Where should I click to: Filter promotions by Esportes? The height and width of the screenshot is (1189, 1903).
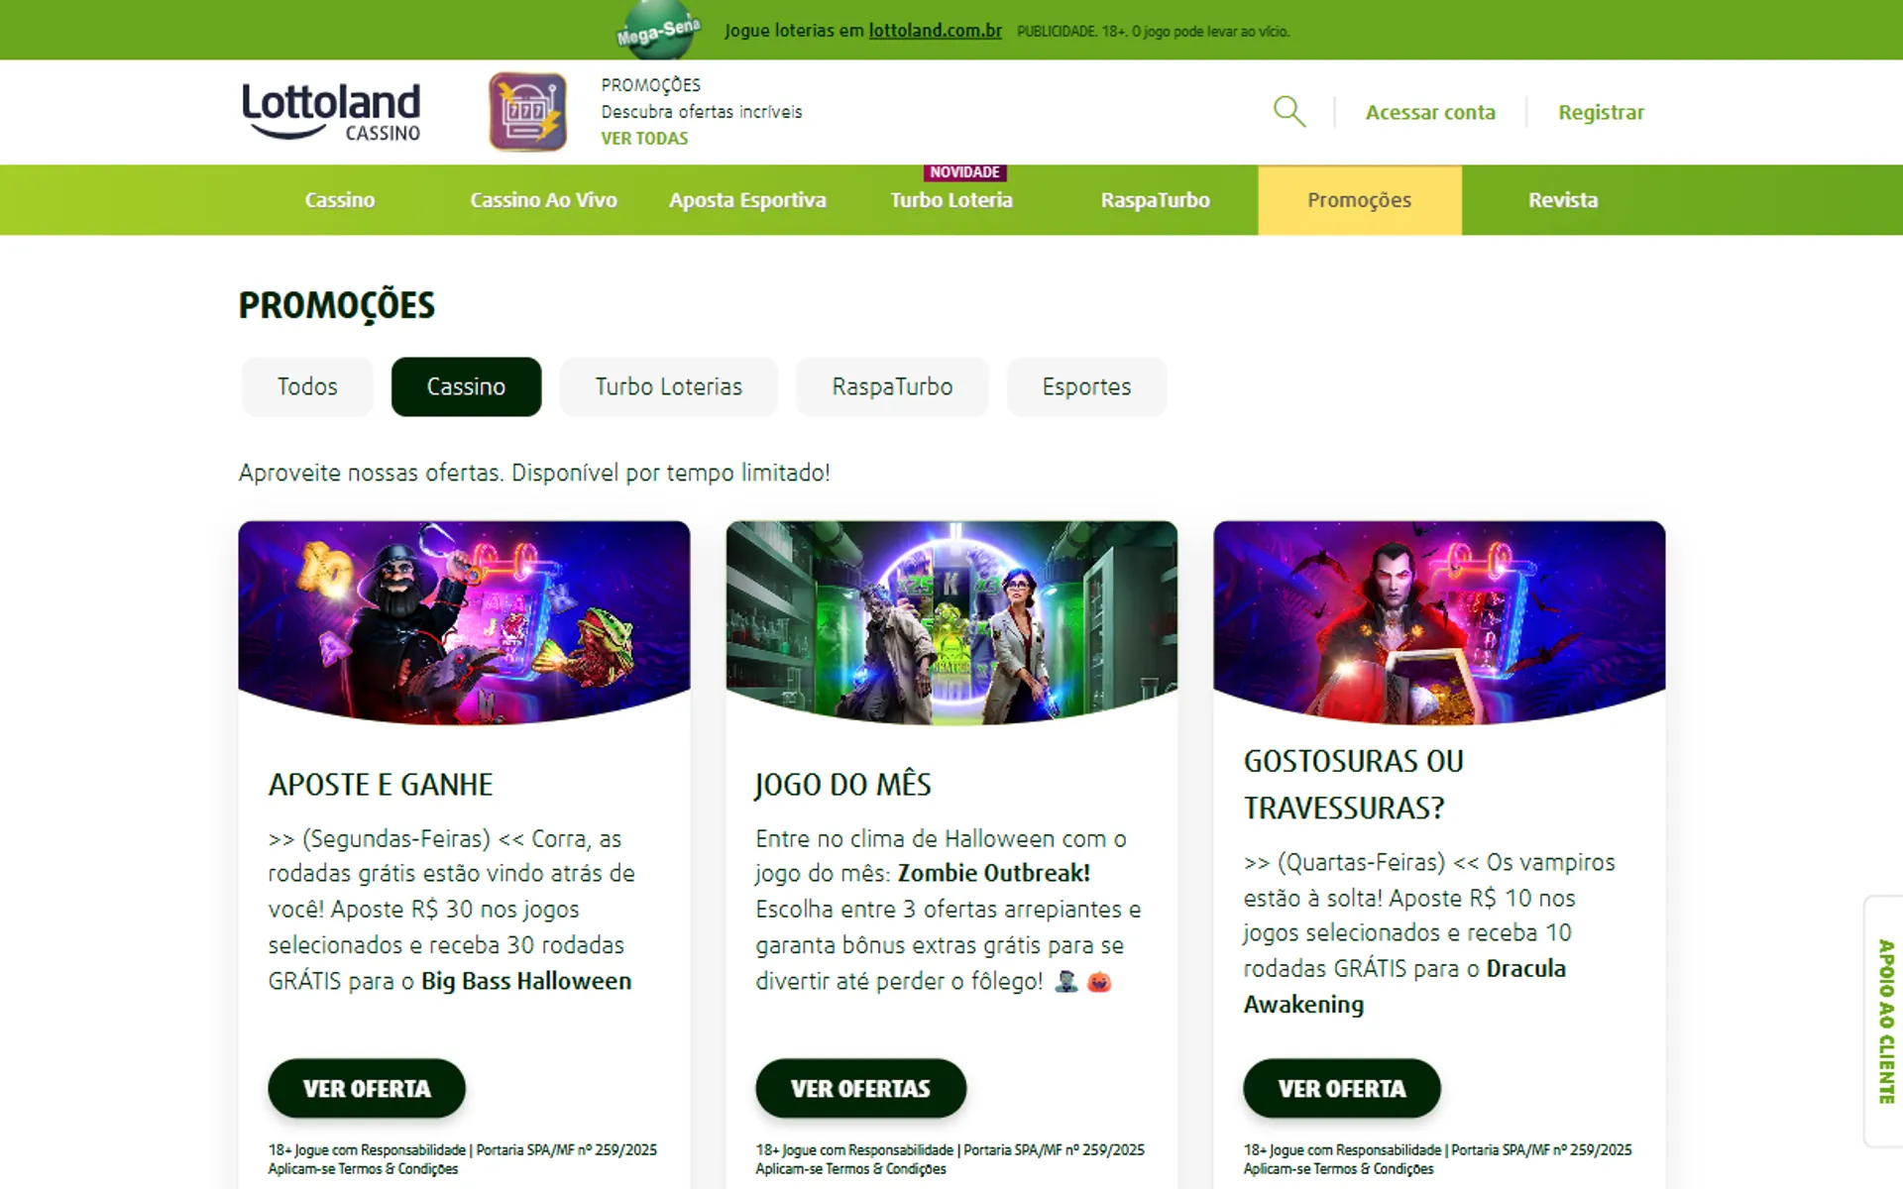(x=1086, y=386)
